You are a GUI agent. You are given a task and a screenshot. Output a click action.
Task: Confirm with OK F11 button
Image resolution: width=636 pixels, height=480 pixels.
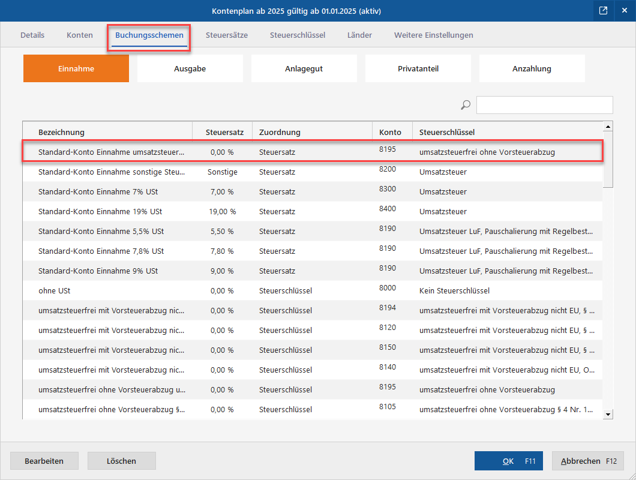509,461
